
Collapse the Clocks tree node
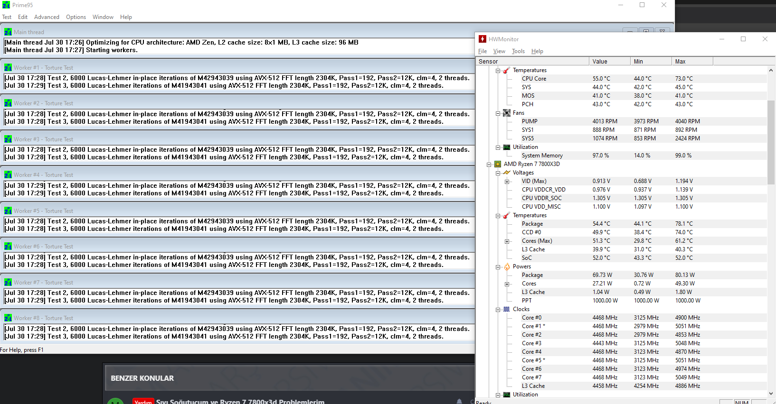point(498,309)
